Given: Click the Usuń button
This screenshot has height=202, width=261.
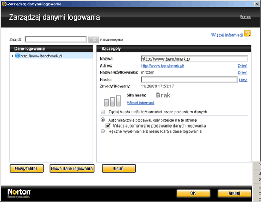Looking at the screenshot, I should 119,169.
